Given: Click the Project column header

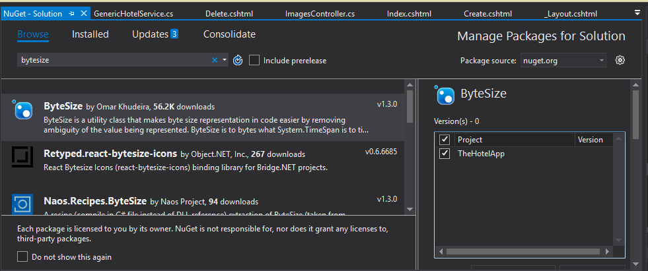Looking at the screenshot, I should coord(515,140).
